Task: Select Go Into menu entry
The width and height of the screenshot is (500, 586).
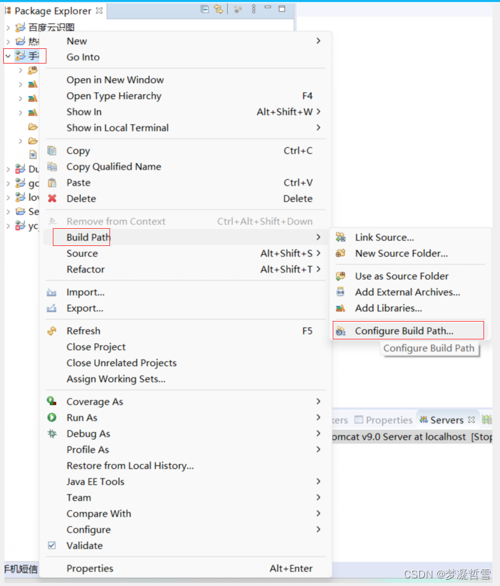Action: tap(186, 57)
